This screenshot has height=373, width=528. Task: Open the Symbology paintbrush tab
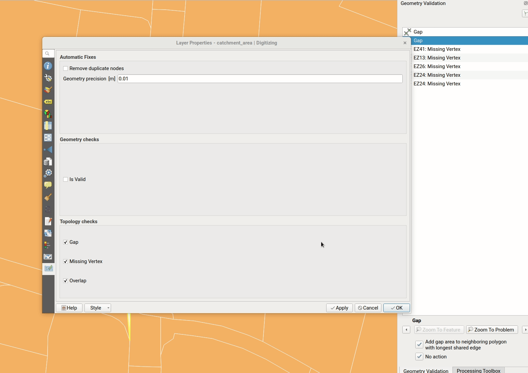48,90
